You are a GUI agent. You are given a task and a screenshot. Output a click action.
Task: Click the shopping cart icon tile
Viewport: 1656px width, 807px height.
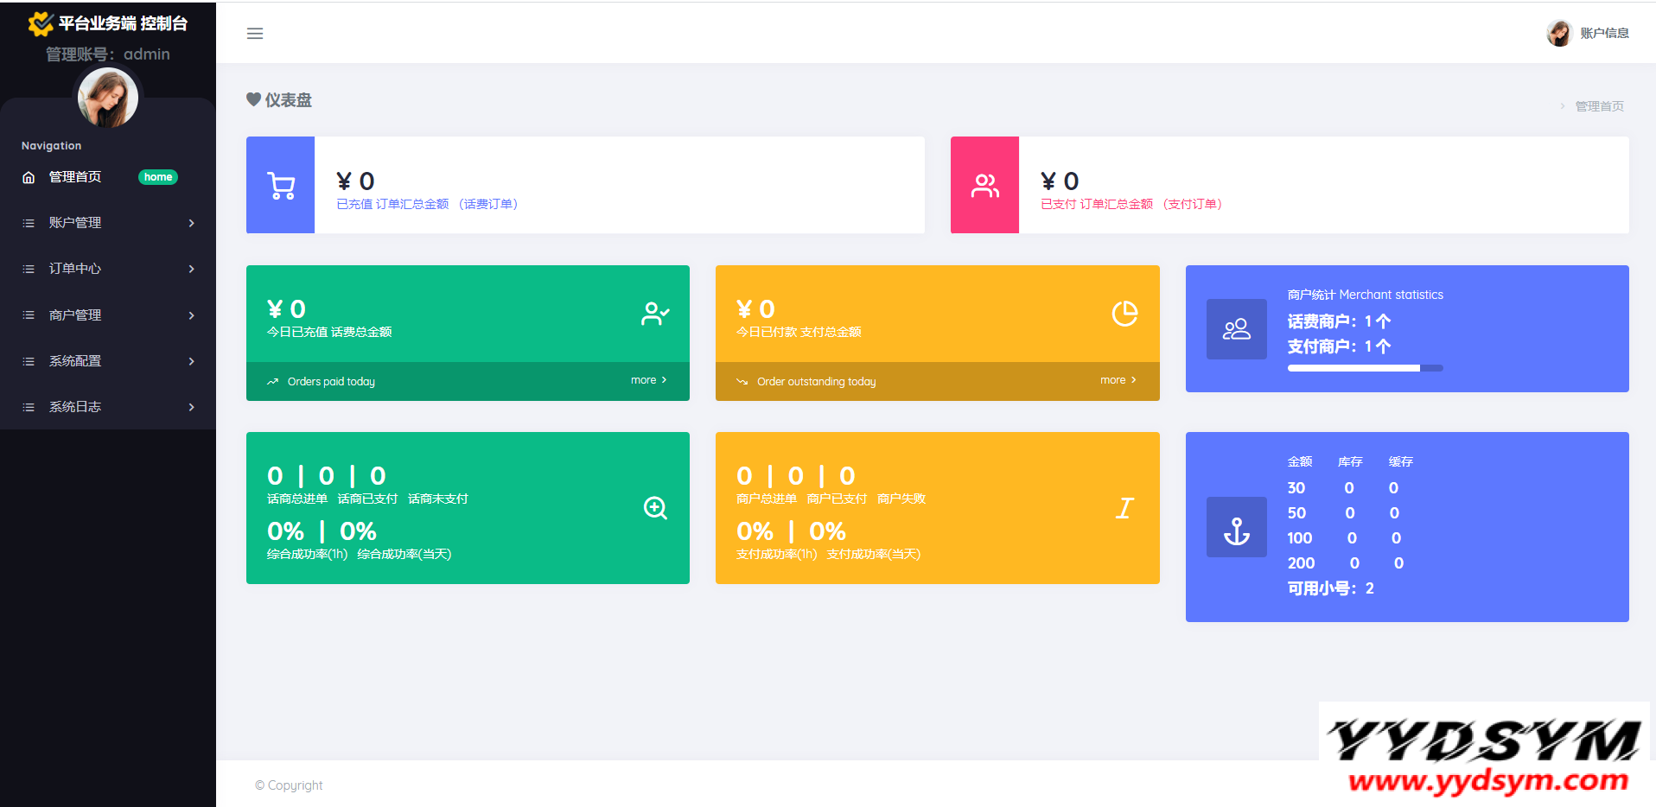281,185
